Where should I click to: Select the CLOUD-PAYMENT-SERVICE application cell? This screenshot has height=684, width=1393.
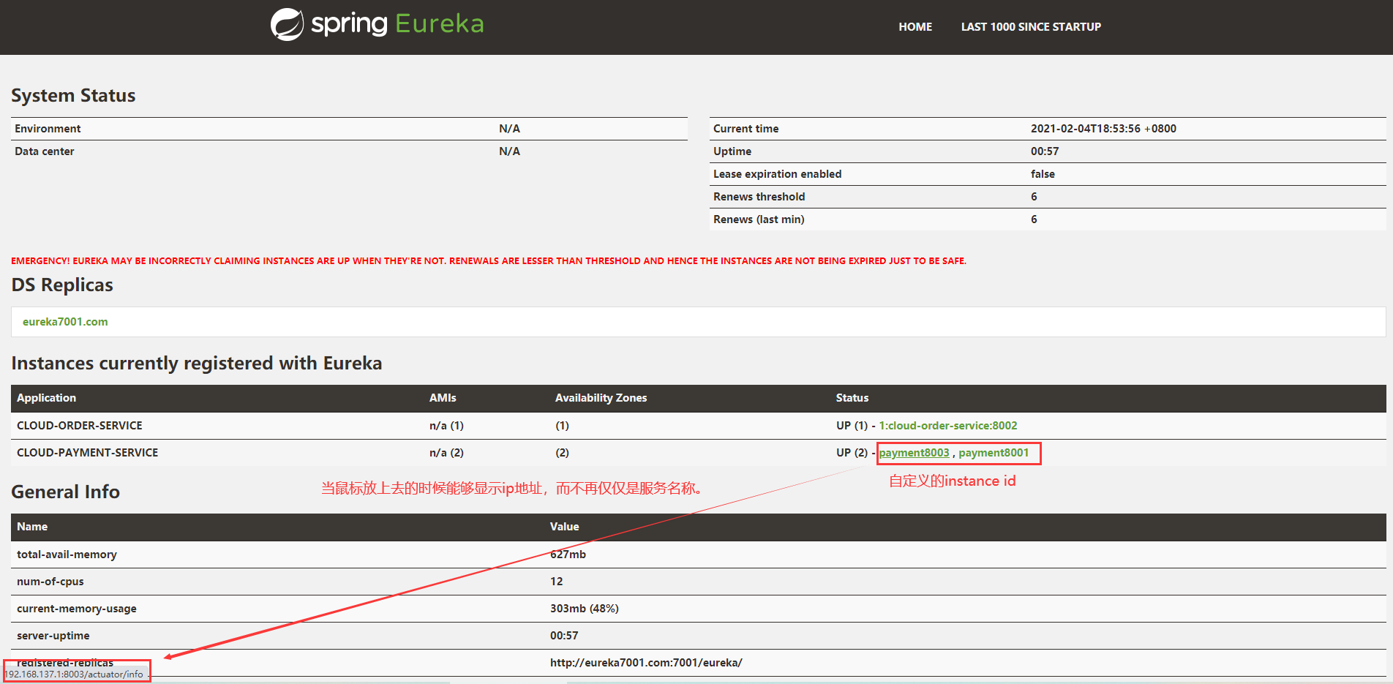[x=88, y=453]
